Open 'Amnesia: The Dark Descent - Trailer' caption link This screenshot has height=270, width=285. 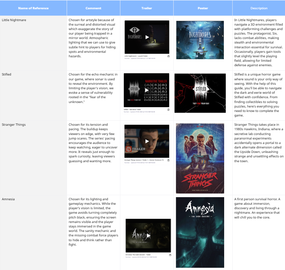click(138, 255)
